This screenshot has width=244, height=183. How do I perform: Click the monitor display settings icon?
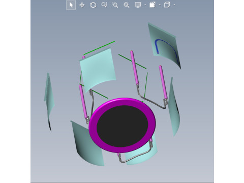click(138, 5)
